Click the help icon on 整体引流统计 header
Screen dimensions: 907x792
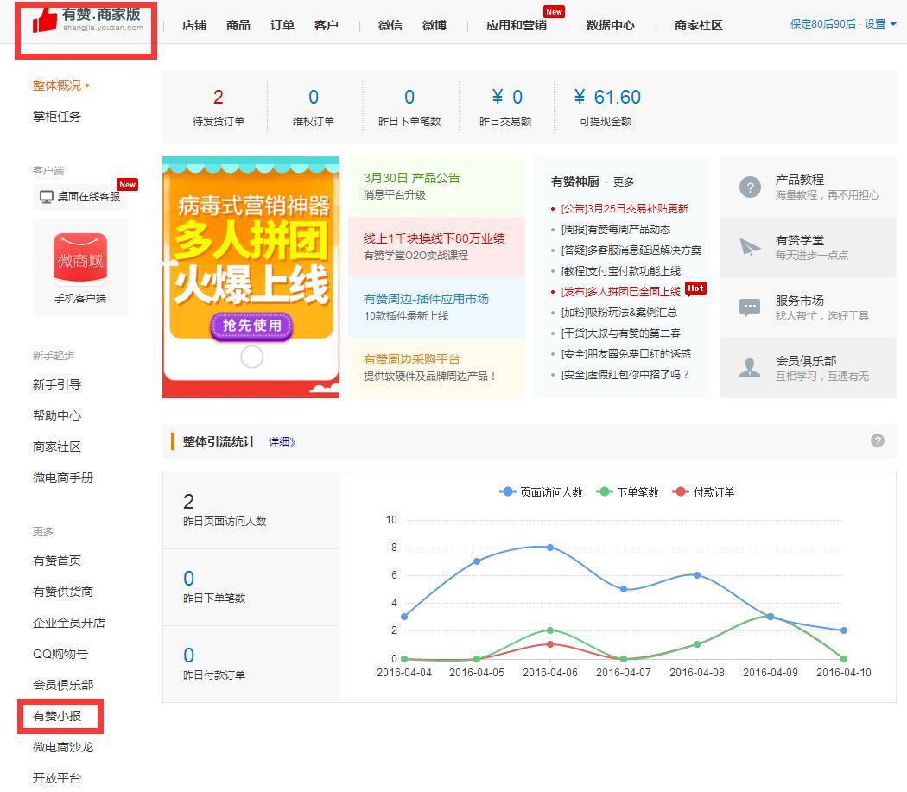coord(878,440)
